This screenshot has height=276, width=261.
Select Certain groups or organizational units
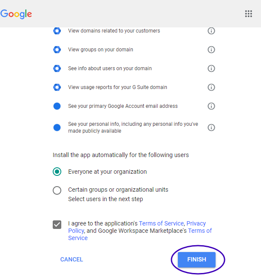(57, 190)
